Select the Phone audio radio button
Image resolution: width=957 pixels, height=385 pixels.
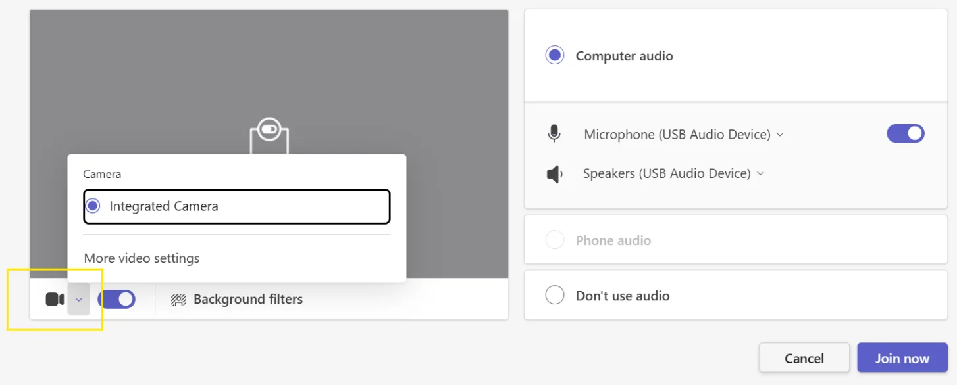(x=555, y=240)
